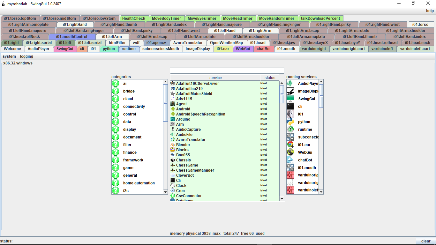Click the AndroidSpeechRecognition service icon
The width and height of the screenshot is (436, 245).
click(173, 114)
